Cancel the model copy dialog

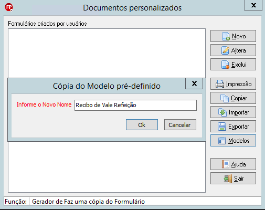[180, 125]
